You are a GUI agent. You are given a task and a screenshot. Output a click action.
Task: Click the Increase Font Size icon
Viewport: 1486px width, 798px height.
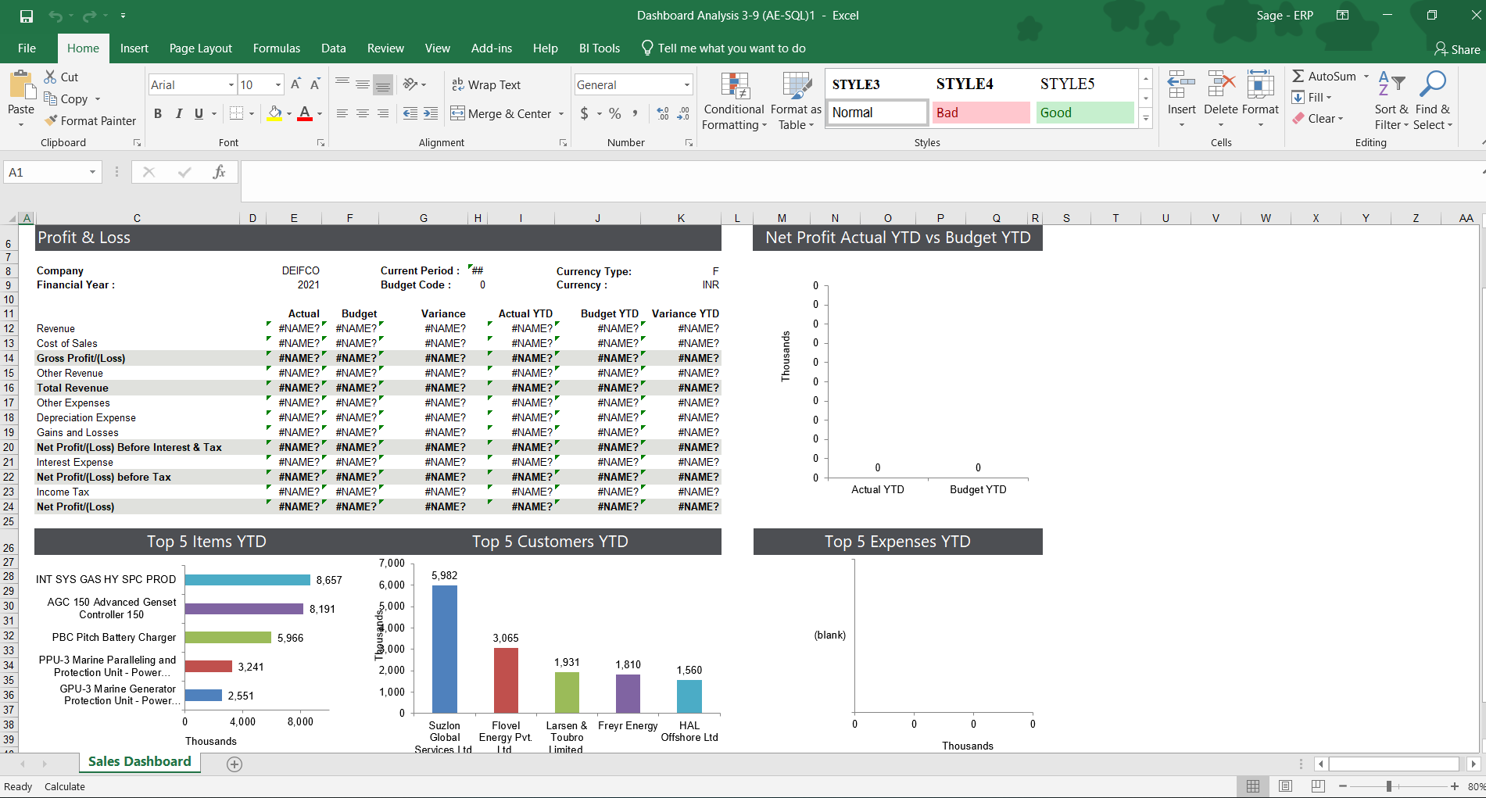(295, 84)
